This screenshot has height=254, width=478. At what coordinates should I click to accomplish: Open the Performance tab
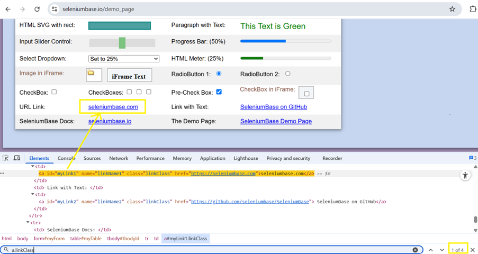150,158
